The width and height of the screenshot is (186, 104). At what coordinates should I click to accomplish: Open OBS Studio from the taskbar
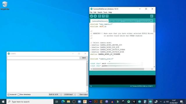point(74,102)
